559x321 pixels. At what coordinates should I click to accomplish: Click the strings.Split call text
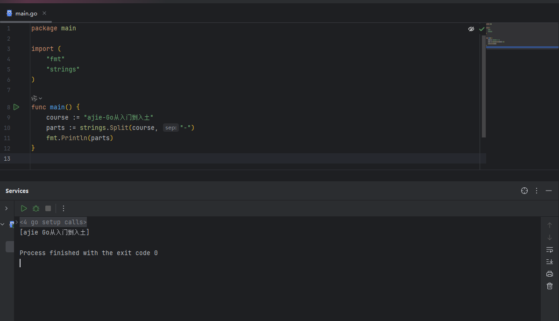tap(104, 128)
